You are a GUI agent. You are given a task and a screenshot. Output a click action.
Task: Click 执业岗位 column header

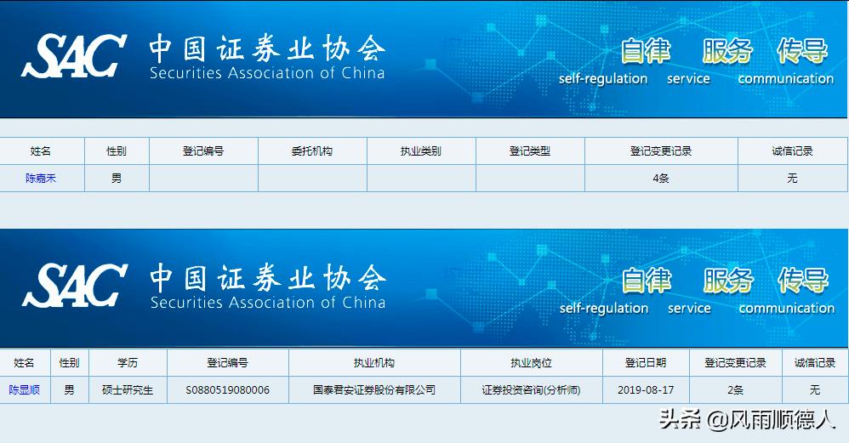click(531, 362)
